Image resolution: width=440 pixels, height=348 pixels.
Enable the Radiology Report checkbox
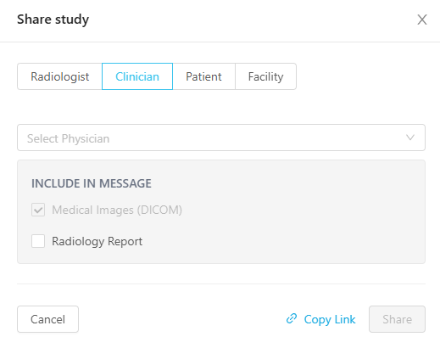pyautogui.click(x=38, y=241)
